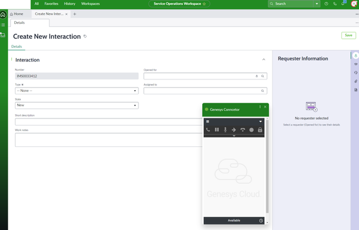Open the phone icon in the top header
Viewport: 359px width, 230px height.
335,4
